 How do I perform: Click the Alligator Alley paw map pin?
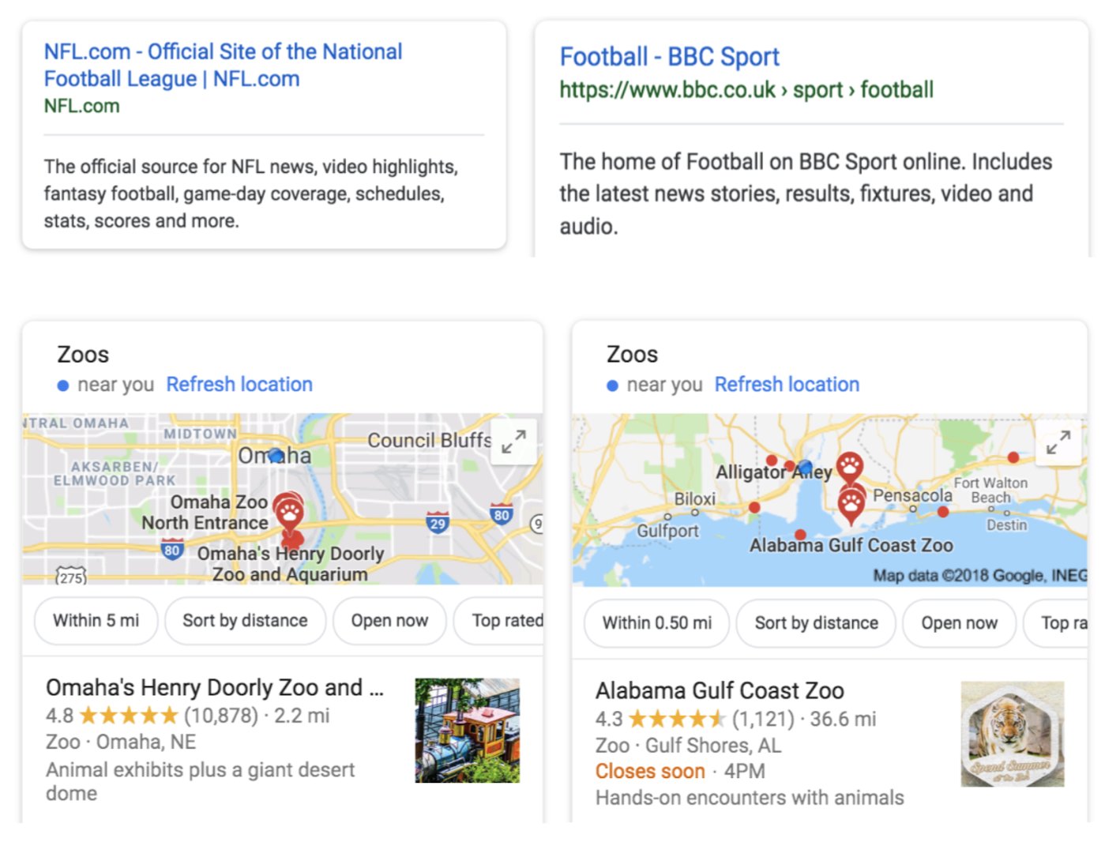(x=850, y=467)
